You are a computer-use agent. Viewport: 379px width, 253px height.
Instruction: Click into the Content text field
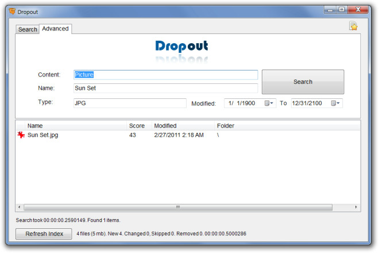coord(165,75)
